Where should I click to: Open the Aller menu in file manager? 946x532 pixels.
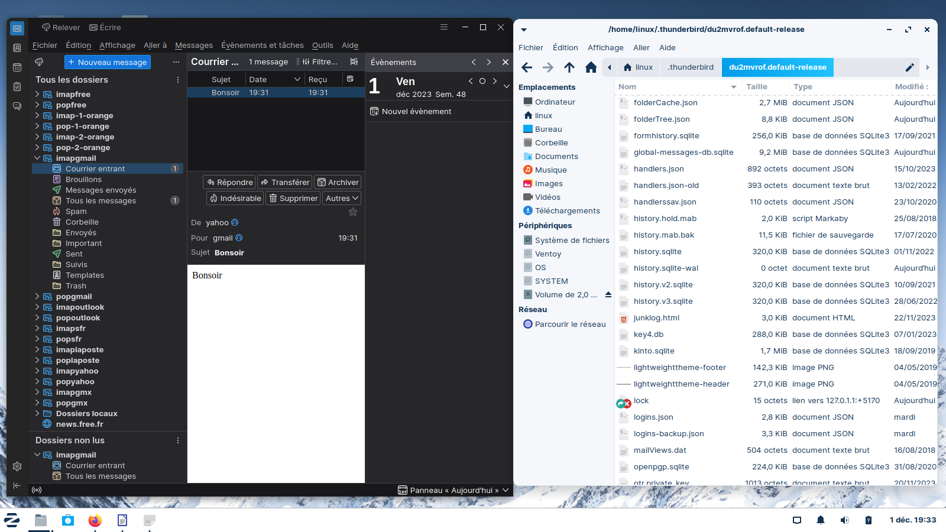(642, 48)
